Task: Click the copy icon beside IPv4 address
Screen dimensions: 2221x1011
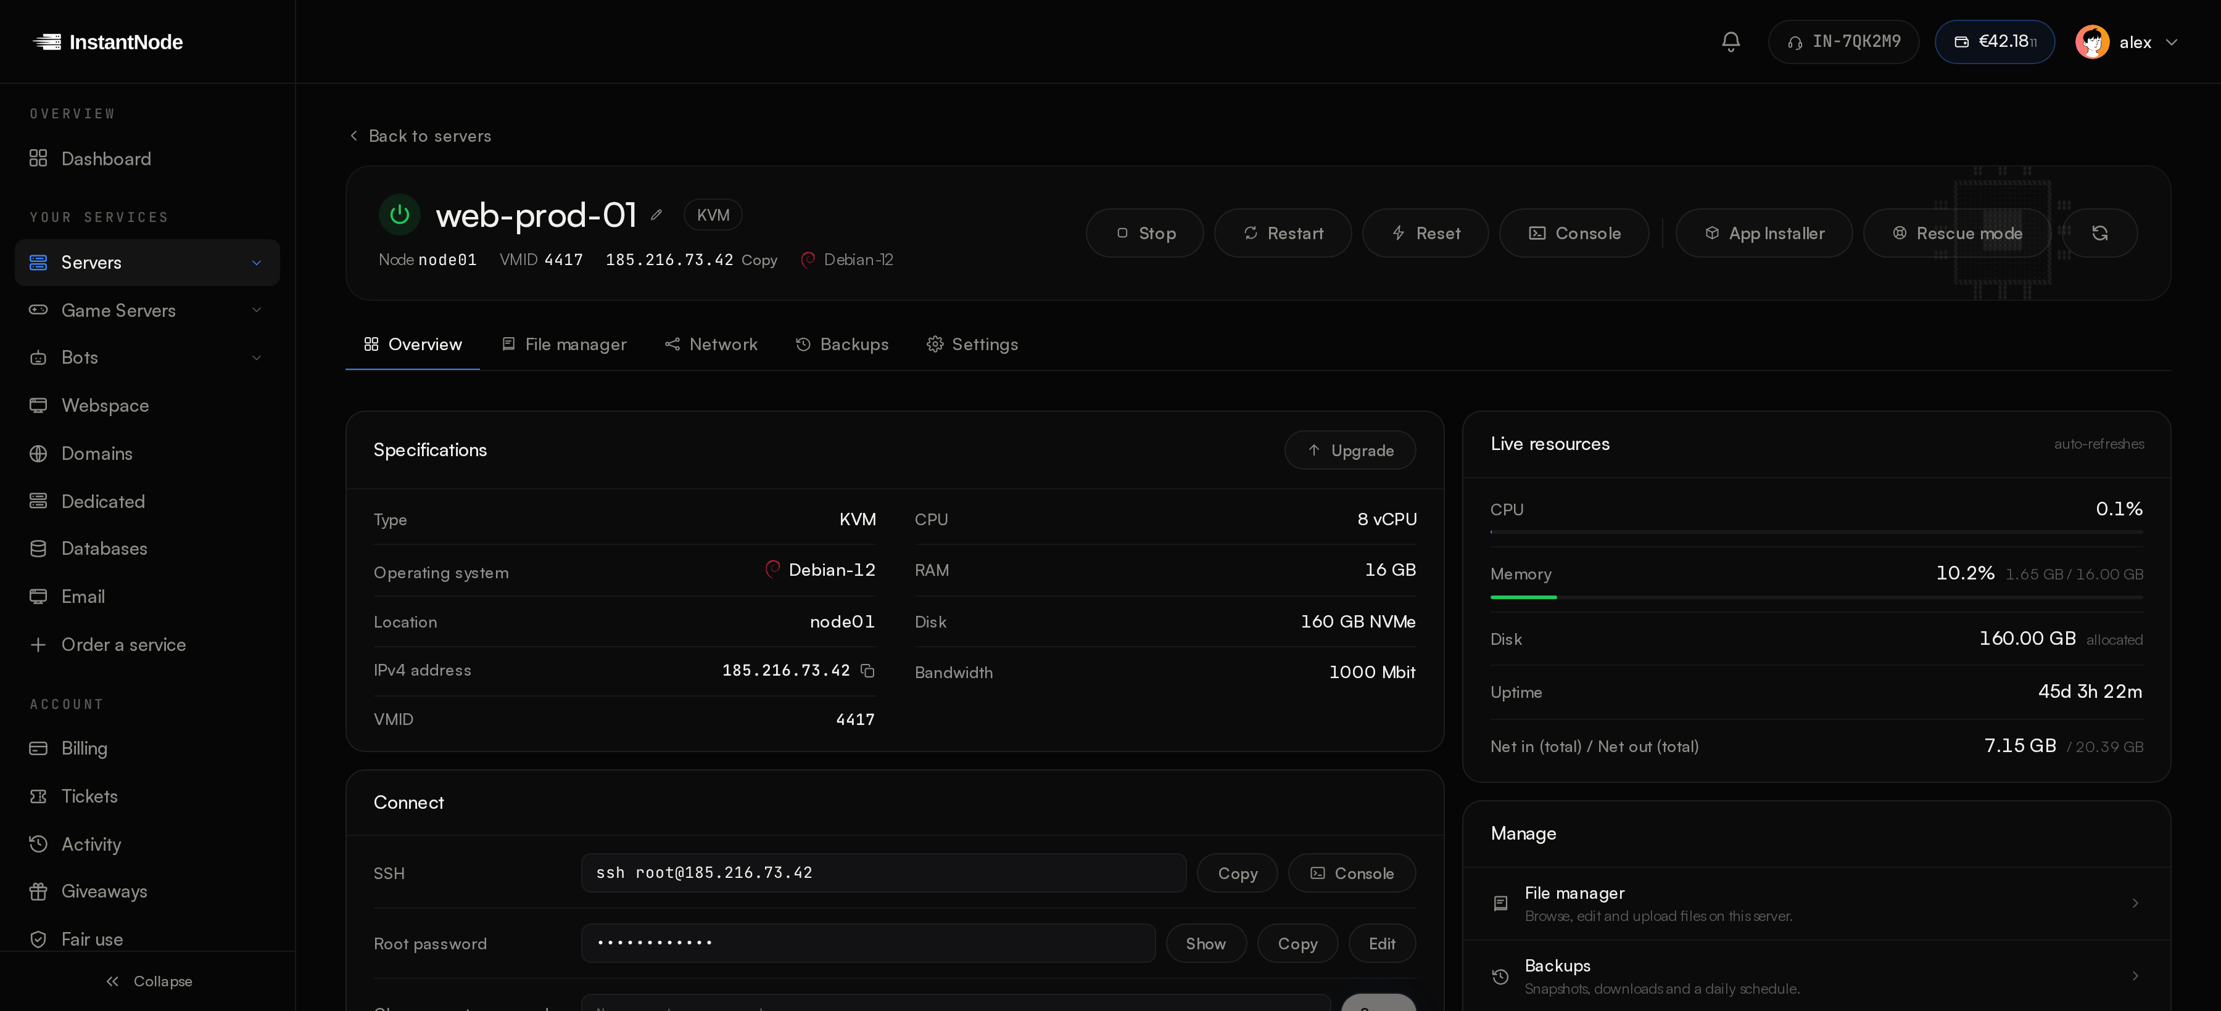Action: tap(867, 670)
